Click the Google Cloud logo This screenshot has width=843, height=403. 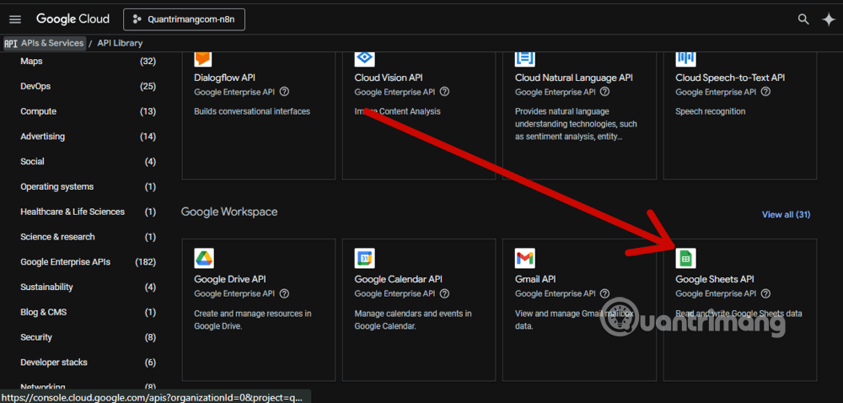(x=73, y=19)
